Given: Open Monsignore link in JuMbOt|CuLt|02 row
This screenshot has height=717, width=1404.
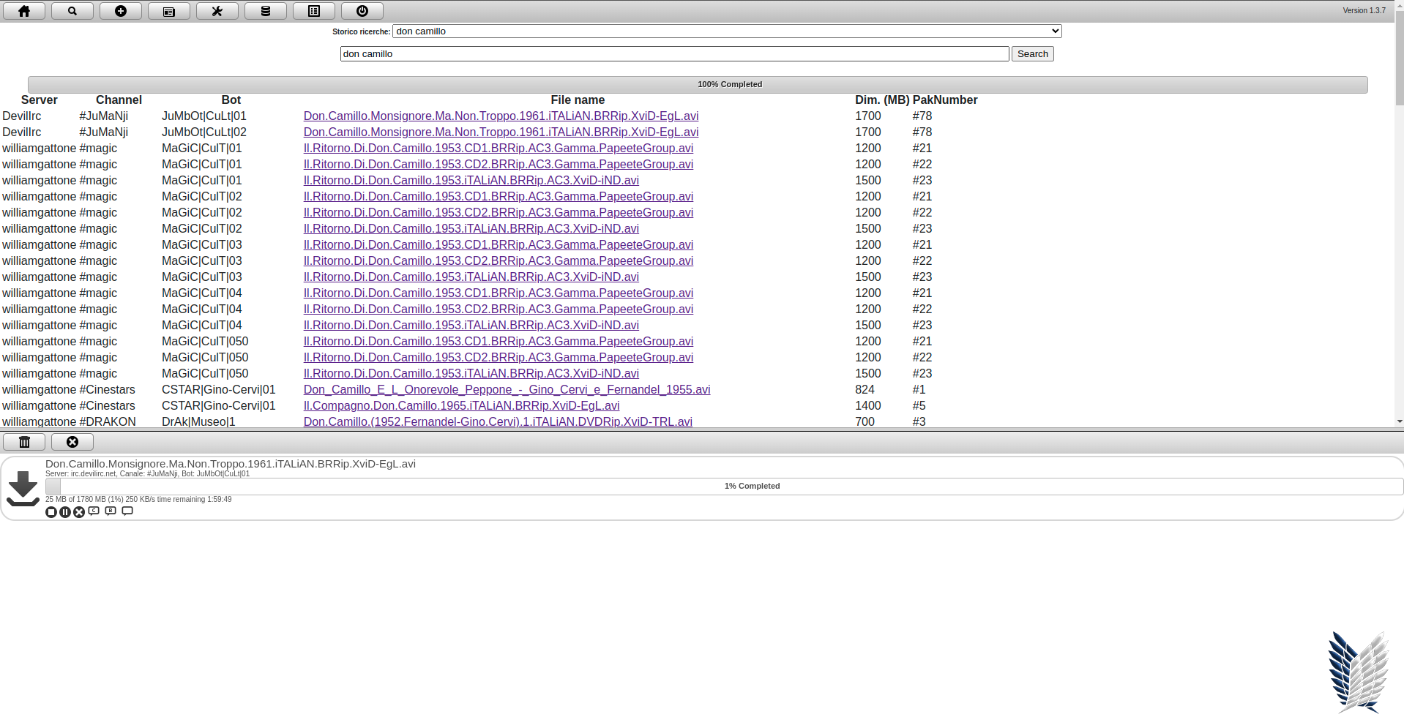Looking at the screenshot, I should 501,132.
